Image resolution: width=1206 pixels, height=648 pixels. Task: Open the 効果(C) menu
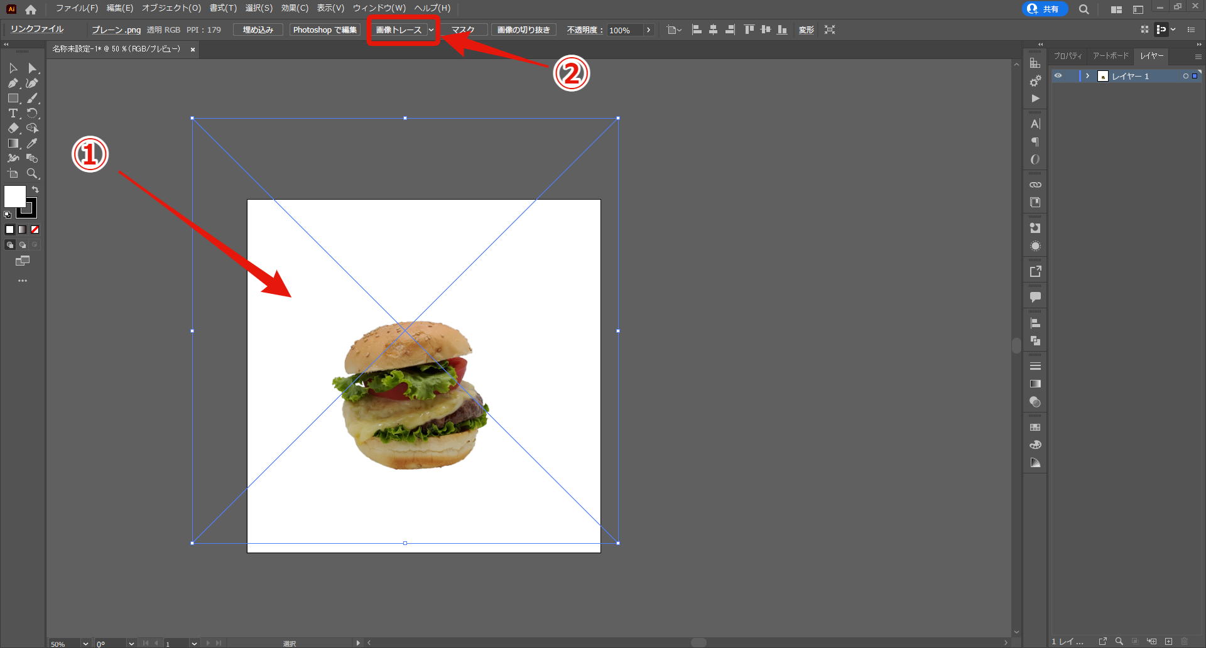(295, 8)
